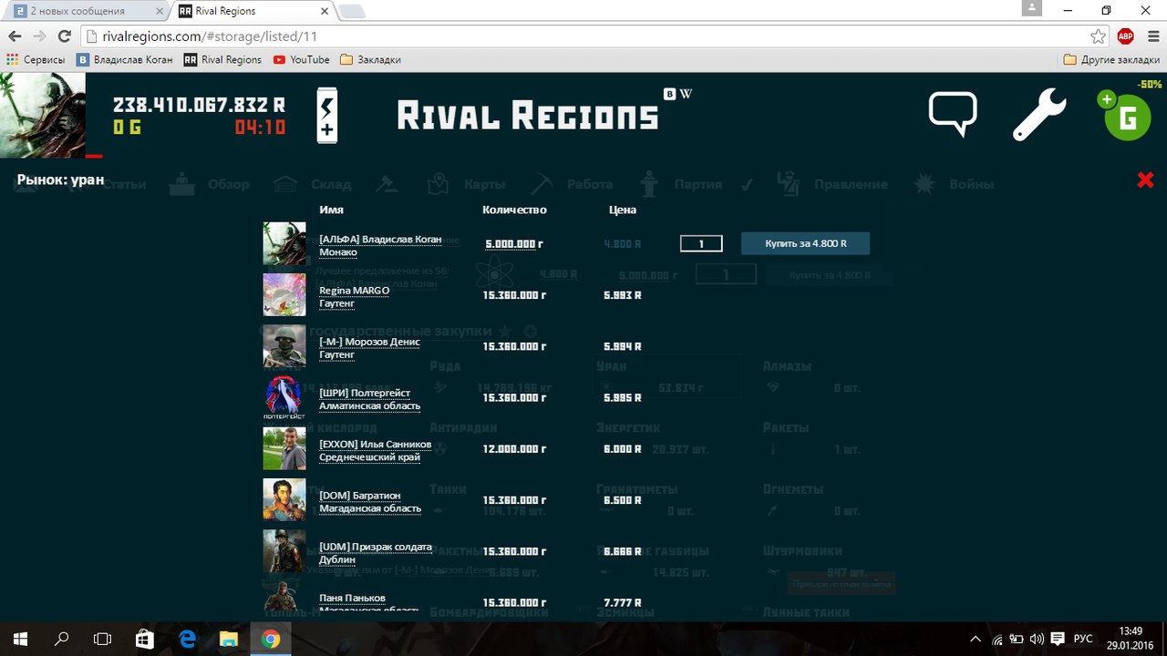The width and height of the screenshot is (1167, 656).
Task: Open Task View on the taskbar
Action: 103,639
